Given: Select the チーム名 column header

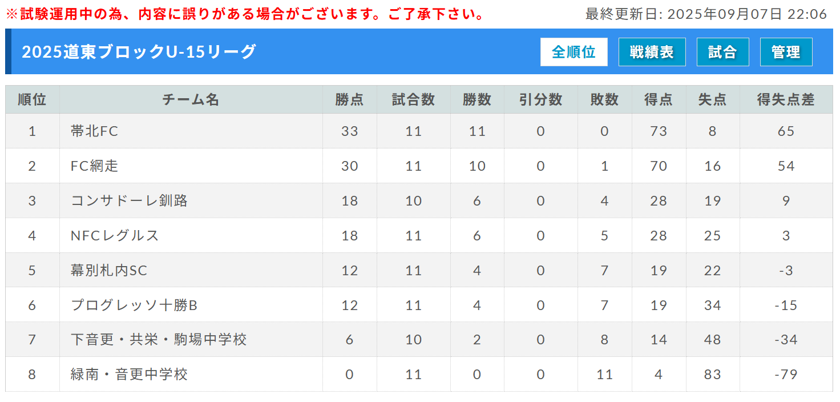Looking at the screenshot, I should click(x=191, y=99).
